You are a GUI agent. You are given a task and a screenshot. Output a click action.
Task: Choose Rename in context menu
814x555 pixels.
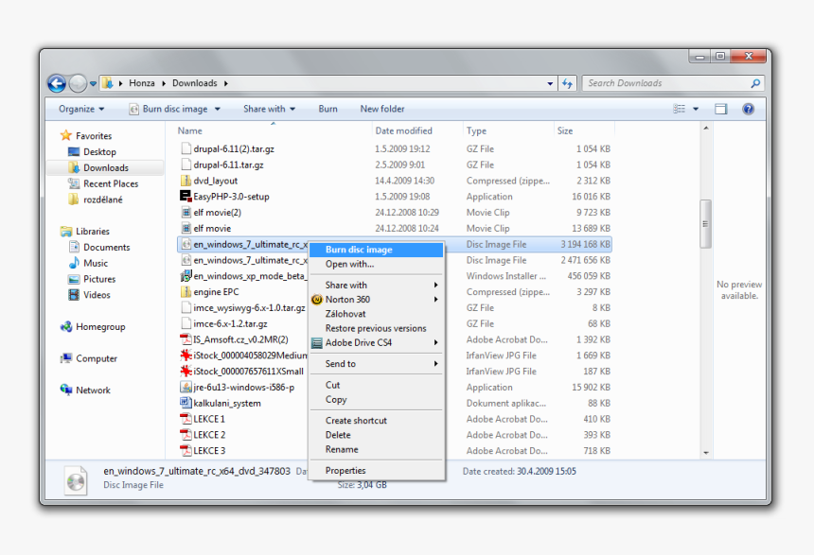pos(377,449)
